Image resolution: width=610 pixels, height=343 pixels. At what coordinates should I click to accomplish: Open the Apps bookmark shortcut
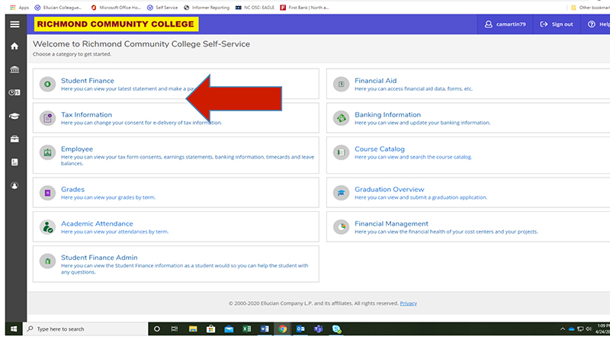tap(20, 8)
